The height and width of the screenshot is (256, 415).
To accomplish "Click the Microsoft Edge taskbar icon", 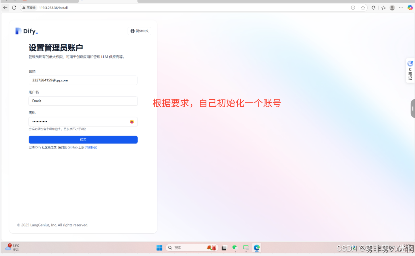I will (x=257, y=248).
